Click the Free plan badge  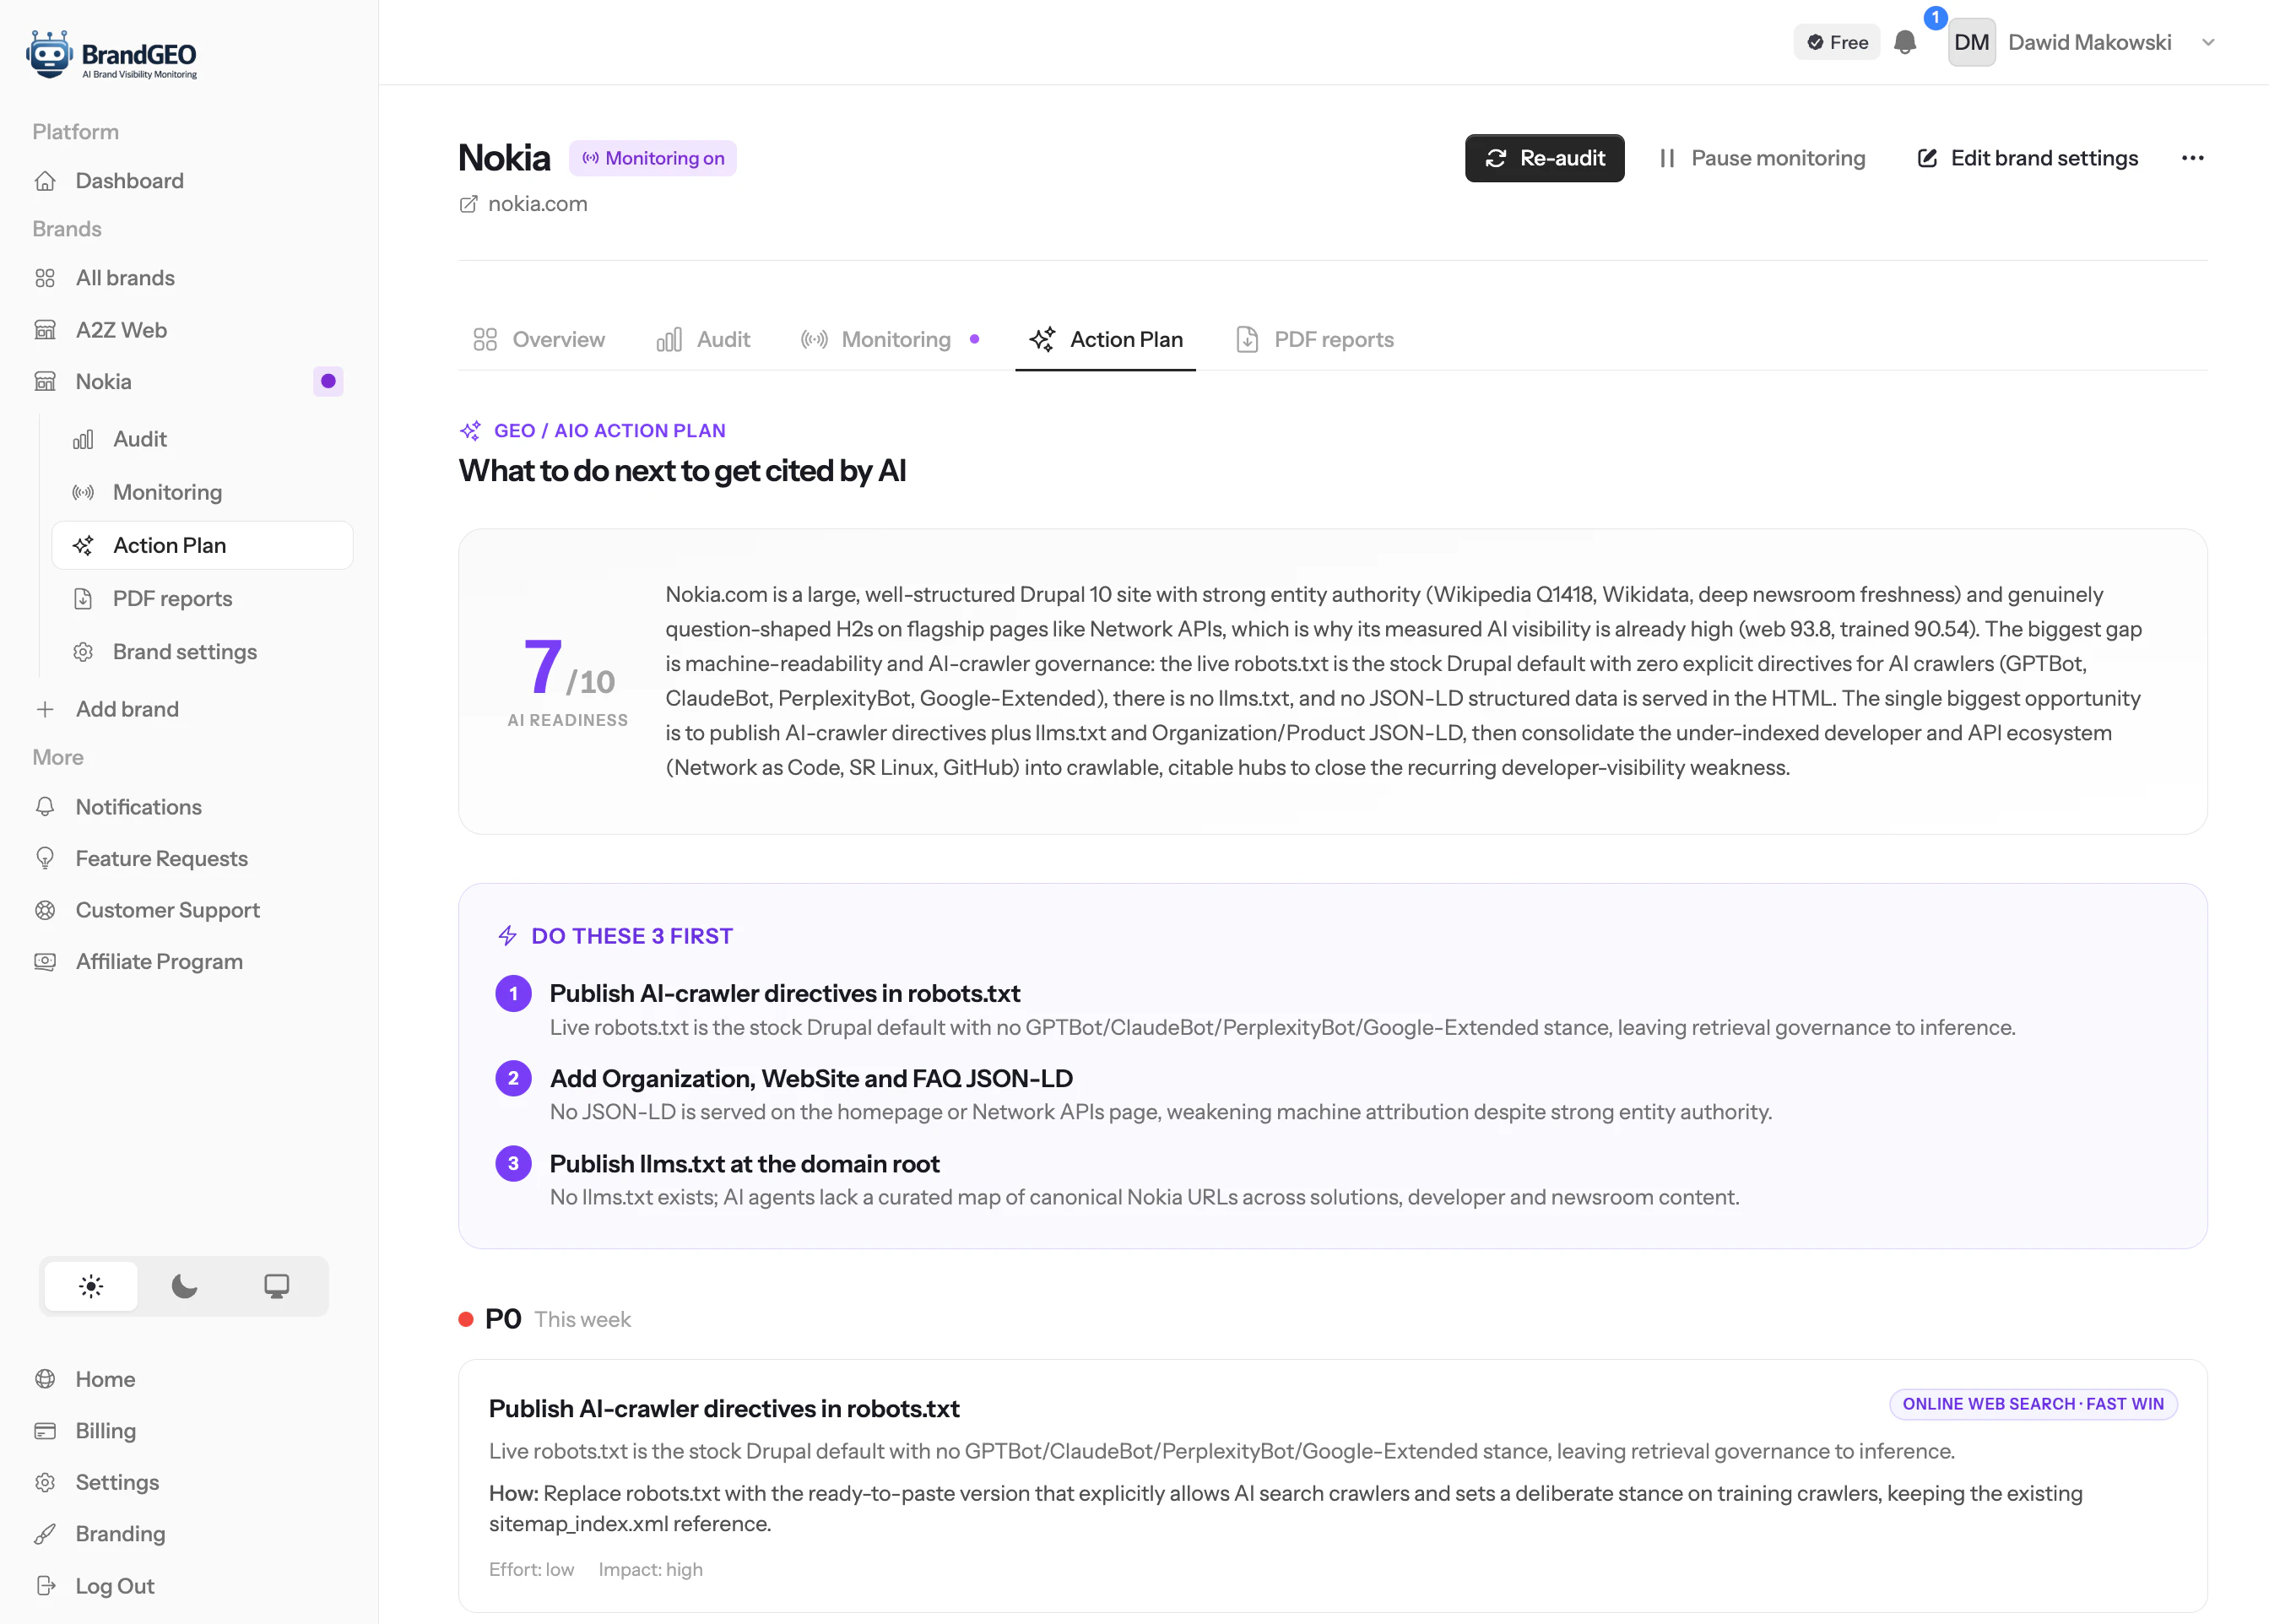pos(1837,42)
